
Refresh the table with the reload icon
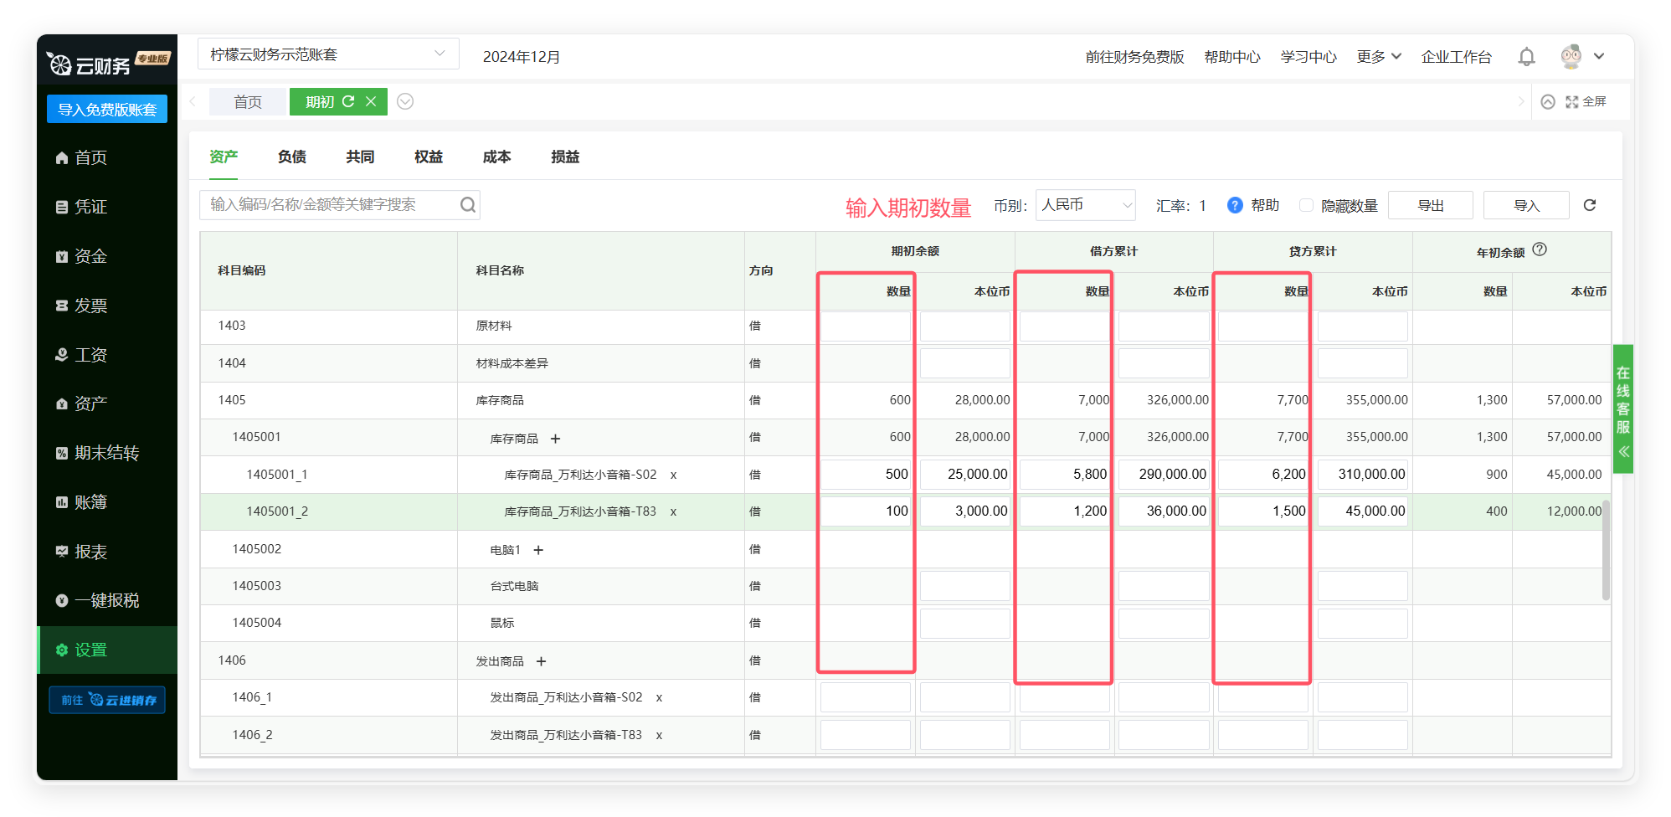[x=1590, y=205]
